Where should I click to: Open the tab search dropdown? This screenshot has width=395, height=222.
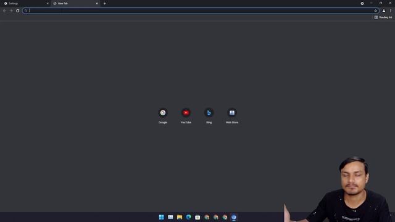pos(362,4)
